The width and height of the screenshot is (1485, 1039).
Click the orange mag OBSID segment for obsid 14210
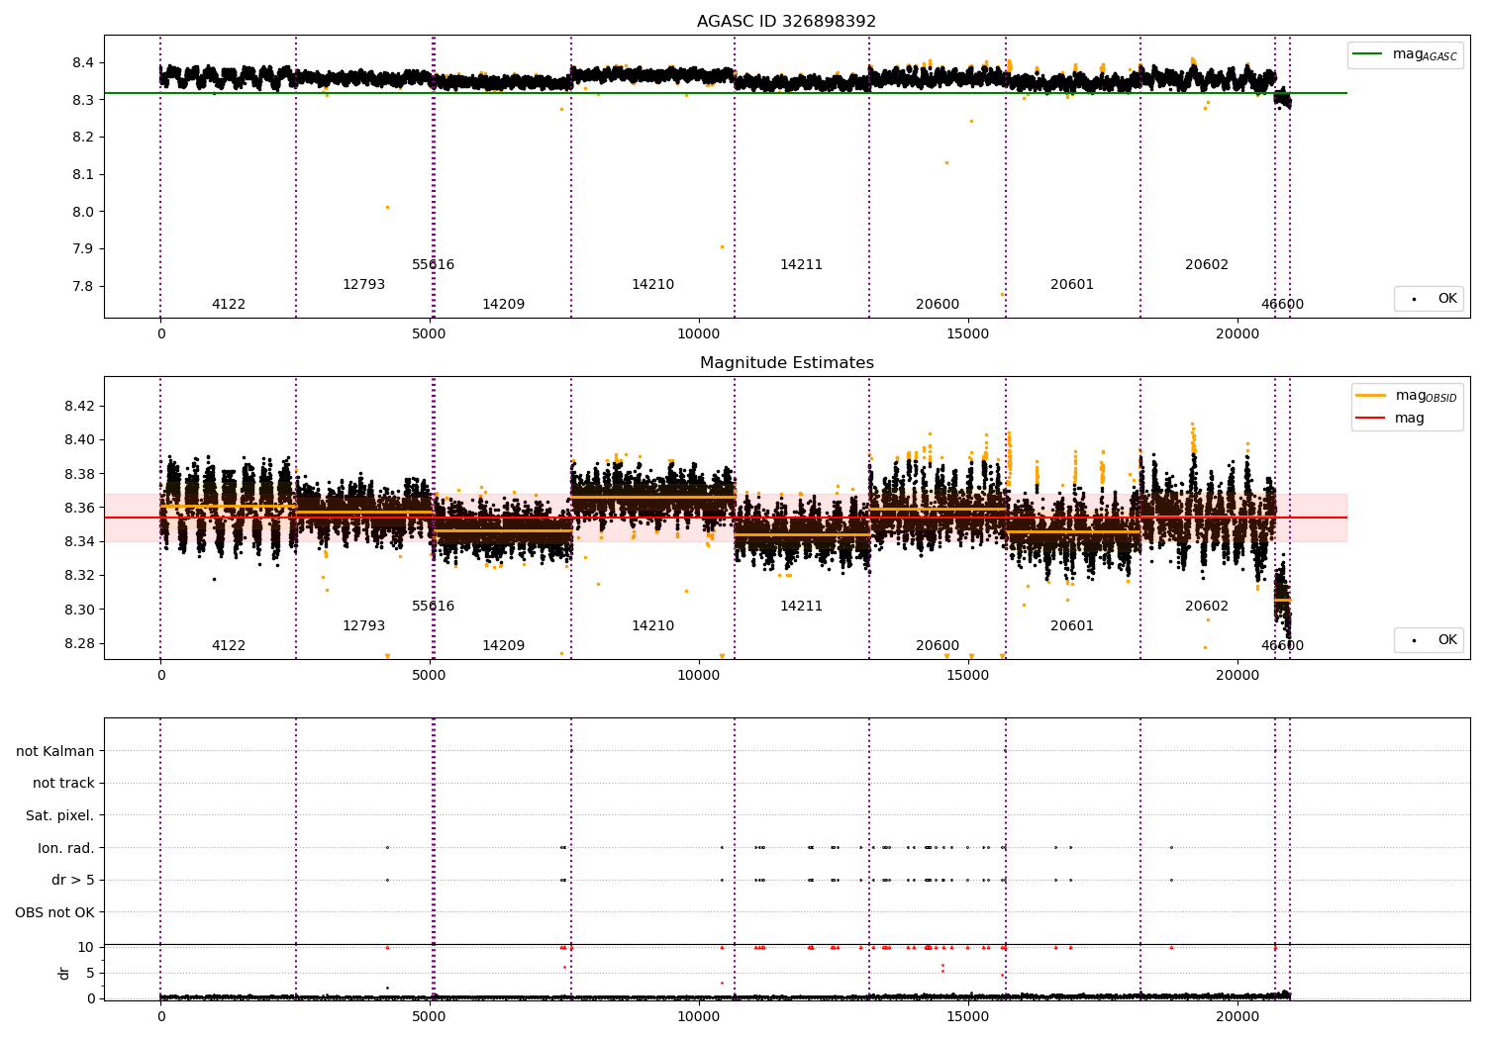pyautogui.click(x=652, y=497)
